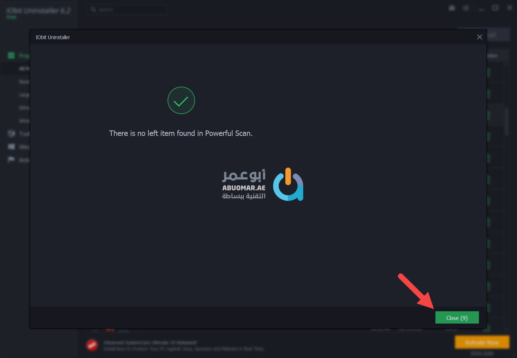Select the green Programs sidebar icon
The width and height of the screenshot is (517, 358).
click(11, 55)
